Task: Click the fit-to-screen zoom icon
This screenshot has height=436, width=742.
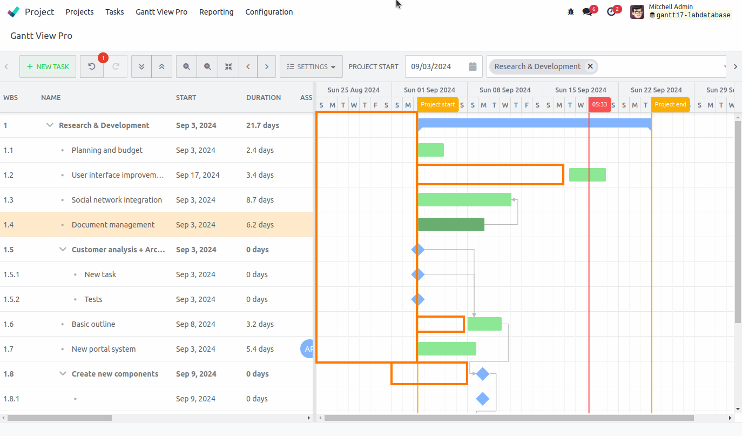Action: pos(228,66)
